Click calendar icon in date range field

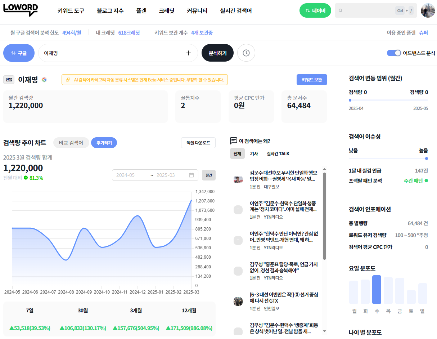(x=192, y=175)
